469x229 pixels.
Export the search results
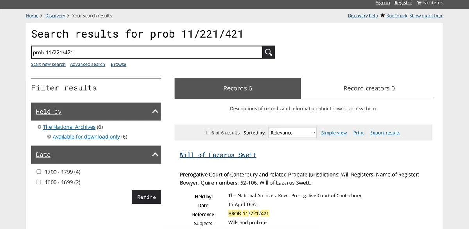385,133
